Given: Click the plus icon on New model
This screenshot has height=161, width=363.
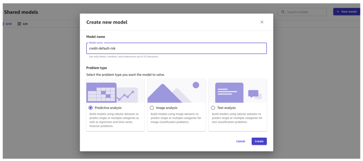Looking at the screenshot, I should (338, 12).
